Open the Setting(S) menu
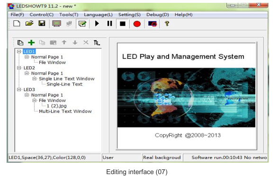This screenshot has width=279, height=176. coord(129,15)
